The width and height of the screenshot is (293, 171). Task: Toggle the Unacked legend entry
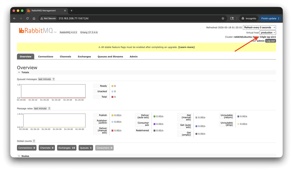100,91
